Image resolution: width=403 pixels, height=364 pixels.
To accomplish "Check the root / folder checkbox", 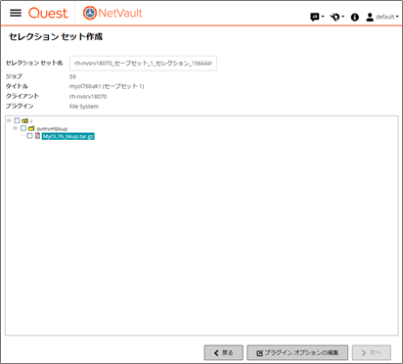I will point(17,120).
